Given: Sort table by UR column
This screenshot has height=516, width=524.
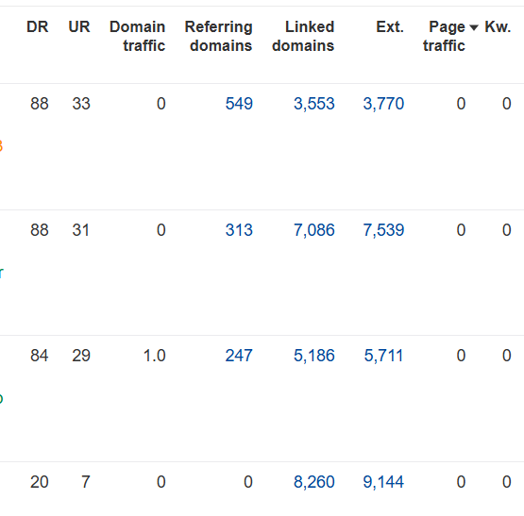Looking at the screenshot, I should pos(79,26).
